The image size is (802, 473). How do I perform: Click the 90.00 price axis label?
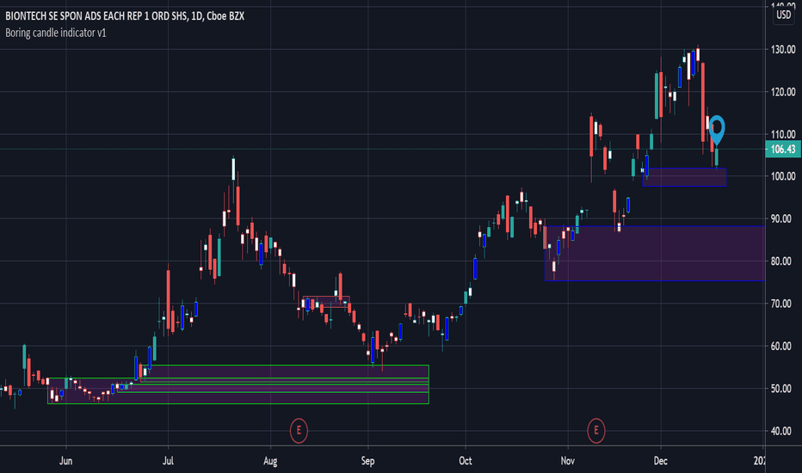[x=781, y=218]
